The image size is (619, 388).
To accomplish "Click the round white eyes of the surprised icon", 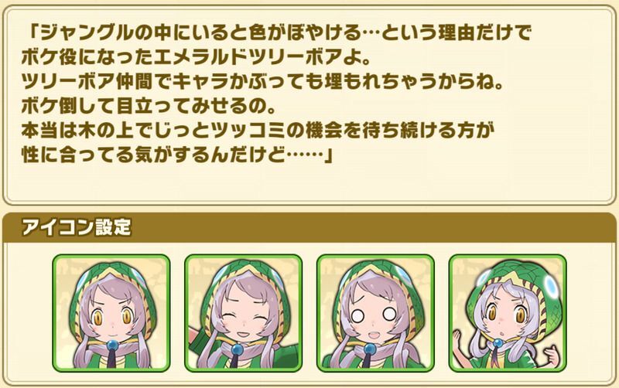I will tap(374, 315).
